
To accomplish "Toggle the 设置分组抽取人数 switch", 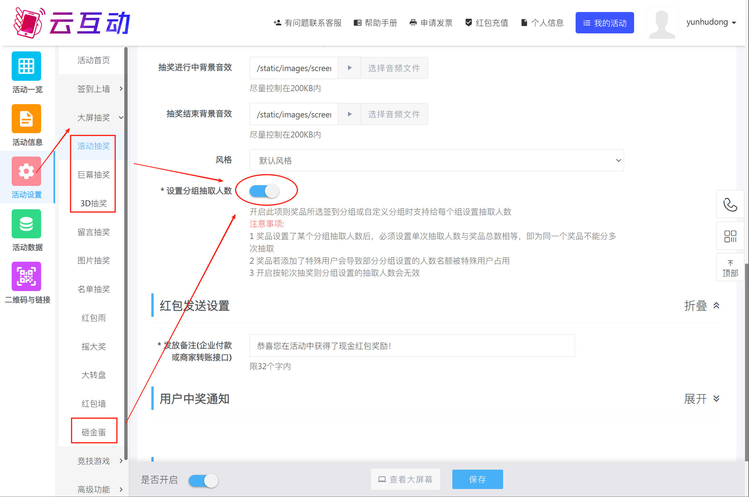I will 264,191.
